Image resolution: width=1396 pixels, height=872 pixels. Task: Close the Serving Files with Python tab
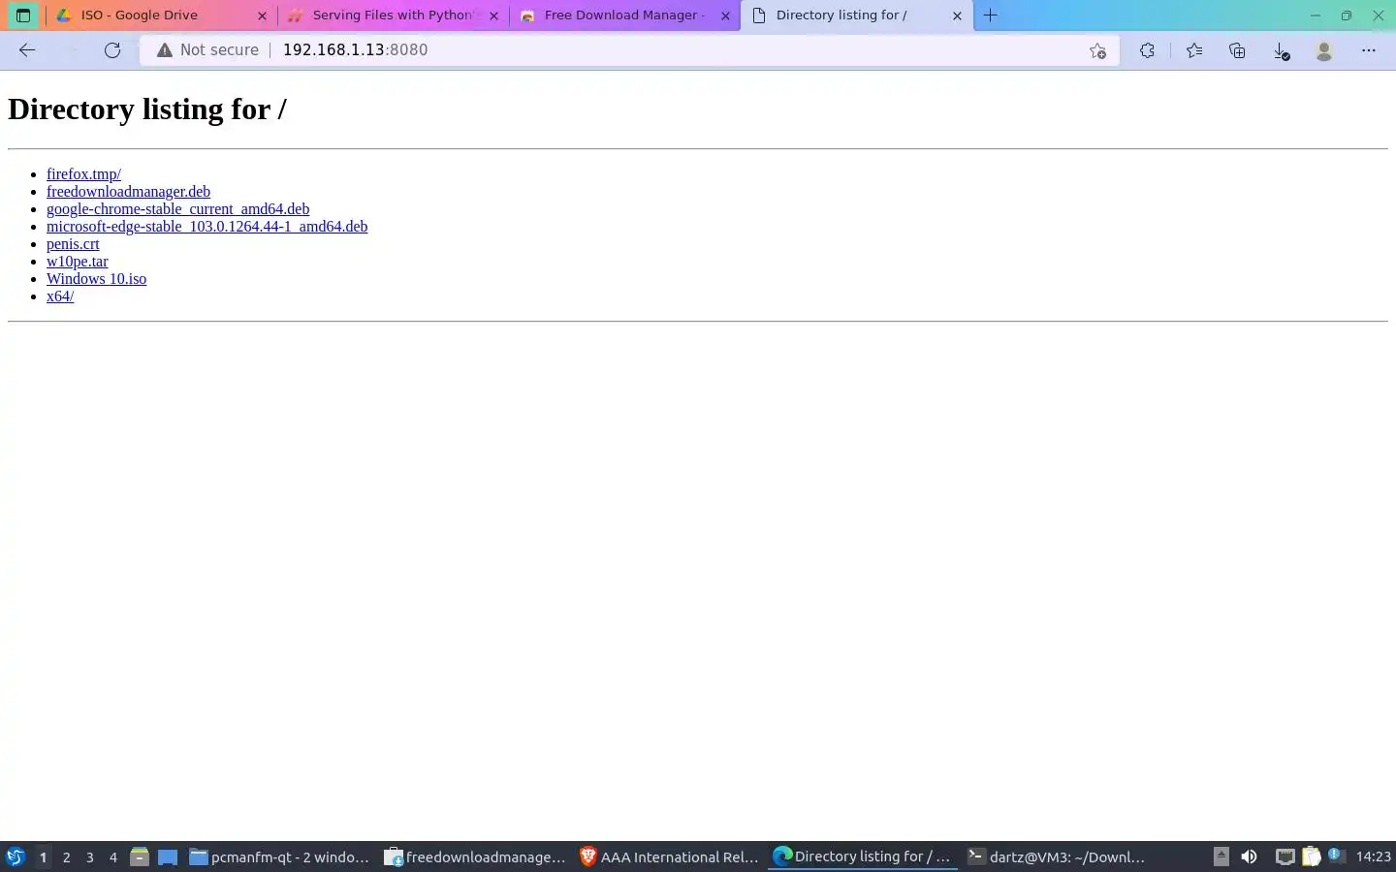click(x=494, y=16)
